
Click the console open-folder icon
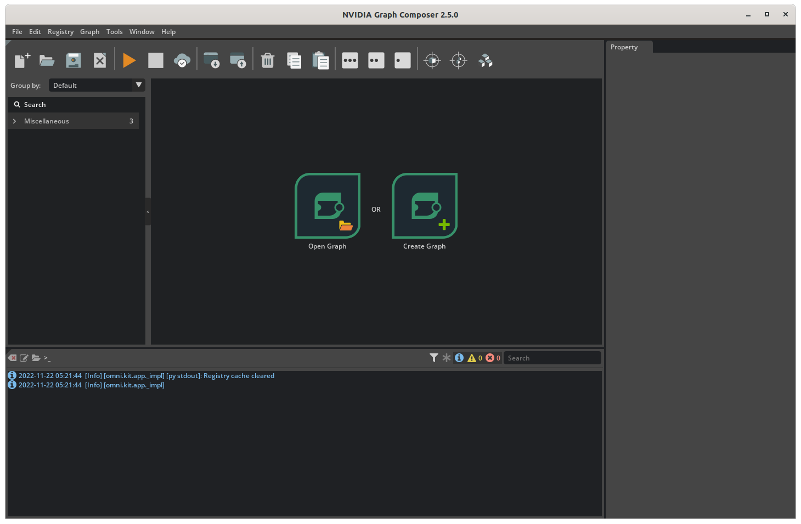tap(36, 358)
